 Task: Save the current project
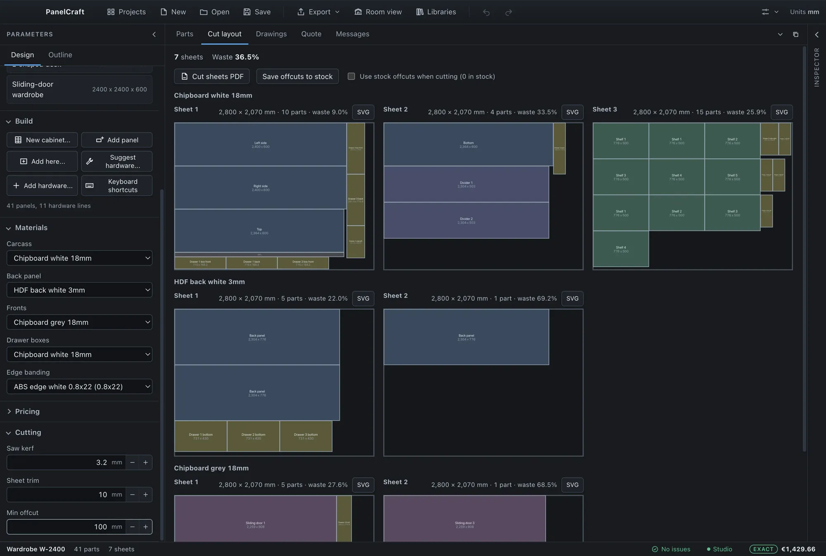[x=257, y=12]
